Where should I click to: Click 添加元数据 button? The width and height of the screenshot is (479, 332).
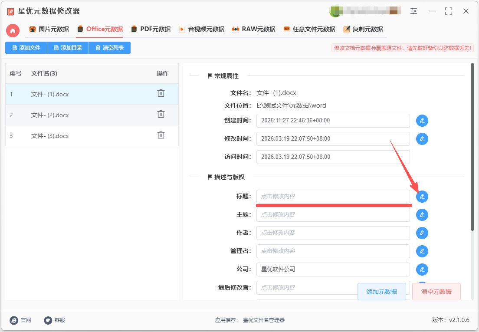coord(381,292)
